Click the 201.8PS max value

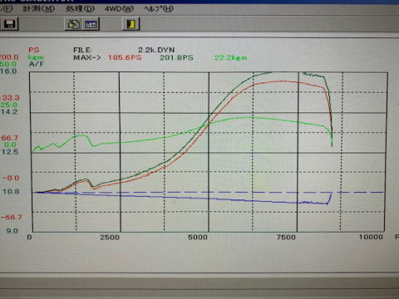[x=176, y=57]
